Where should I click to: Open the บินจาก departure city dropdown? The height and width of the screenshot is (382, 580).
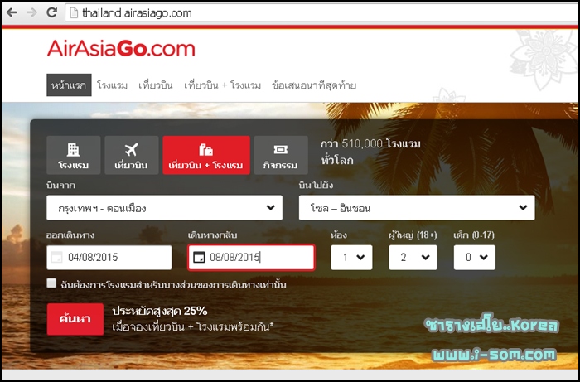[165, 208]
